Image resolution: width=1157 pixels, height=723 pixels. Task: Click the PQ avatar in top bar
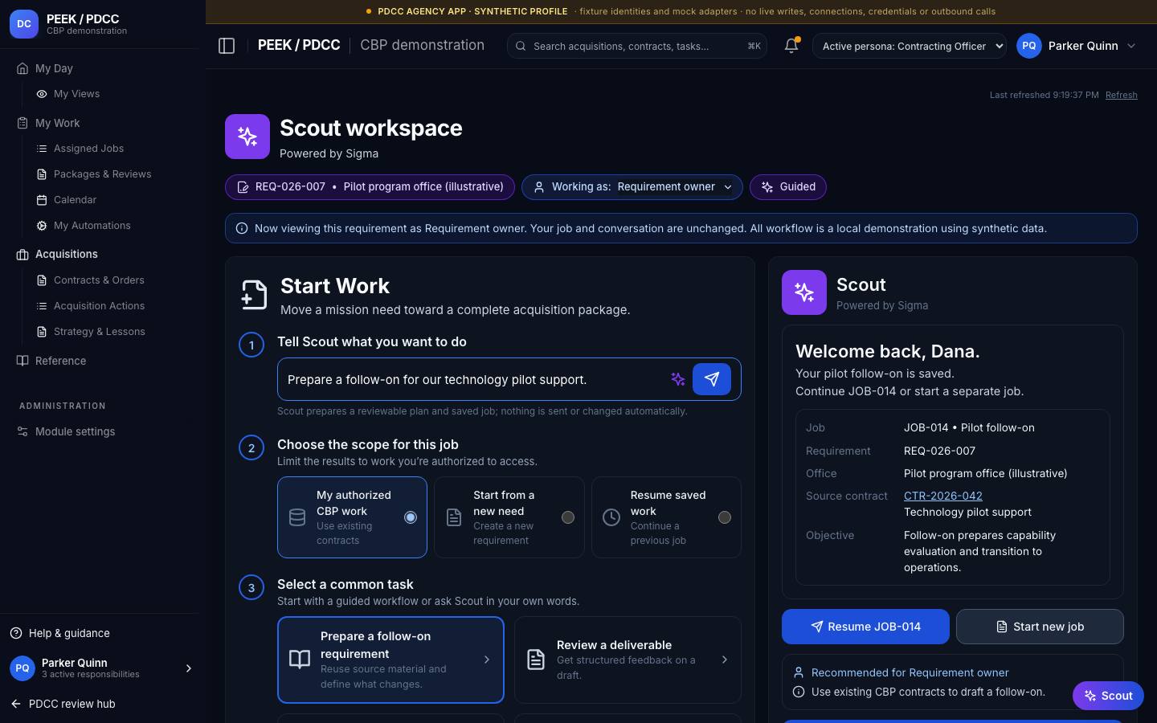[x=1029, y=46]
